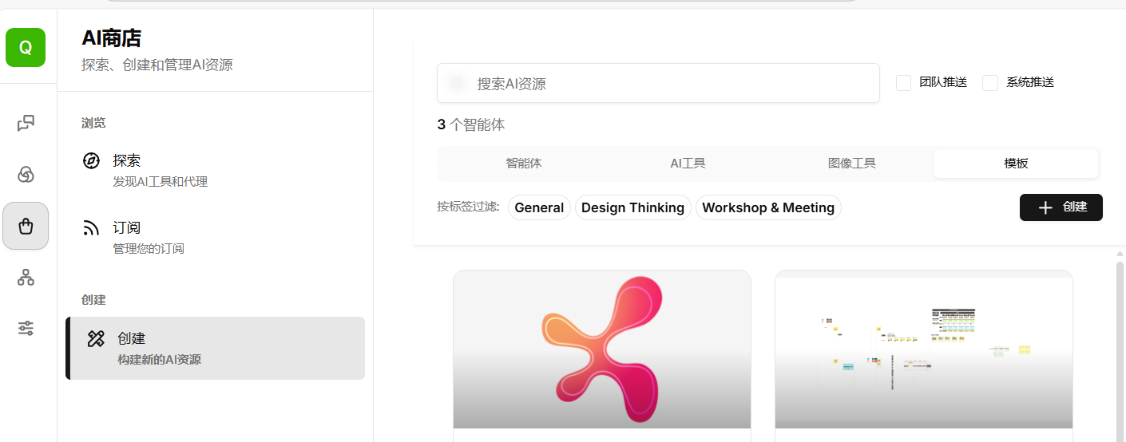Click the compass Explore icon
Screen dimensions: 1126x442
[92, 161]
